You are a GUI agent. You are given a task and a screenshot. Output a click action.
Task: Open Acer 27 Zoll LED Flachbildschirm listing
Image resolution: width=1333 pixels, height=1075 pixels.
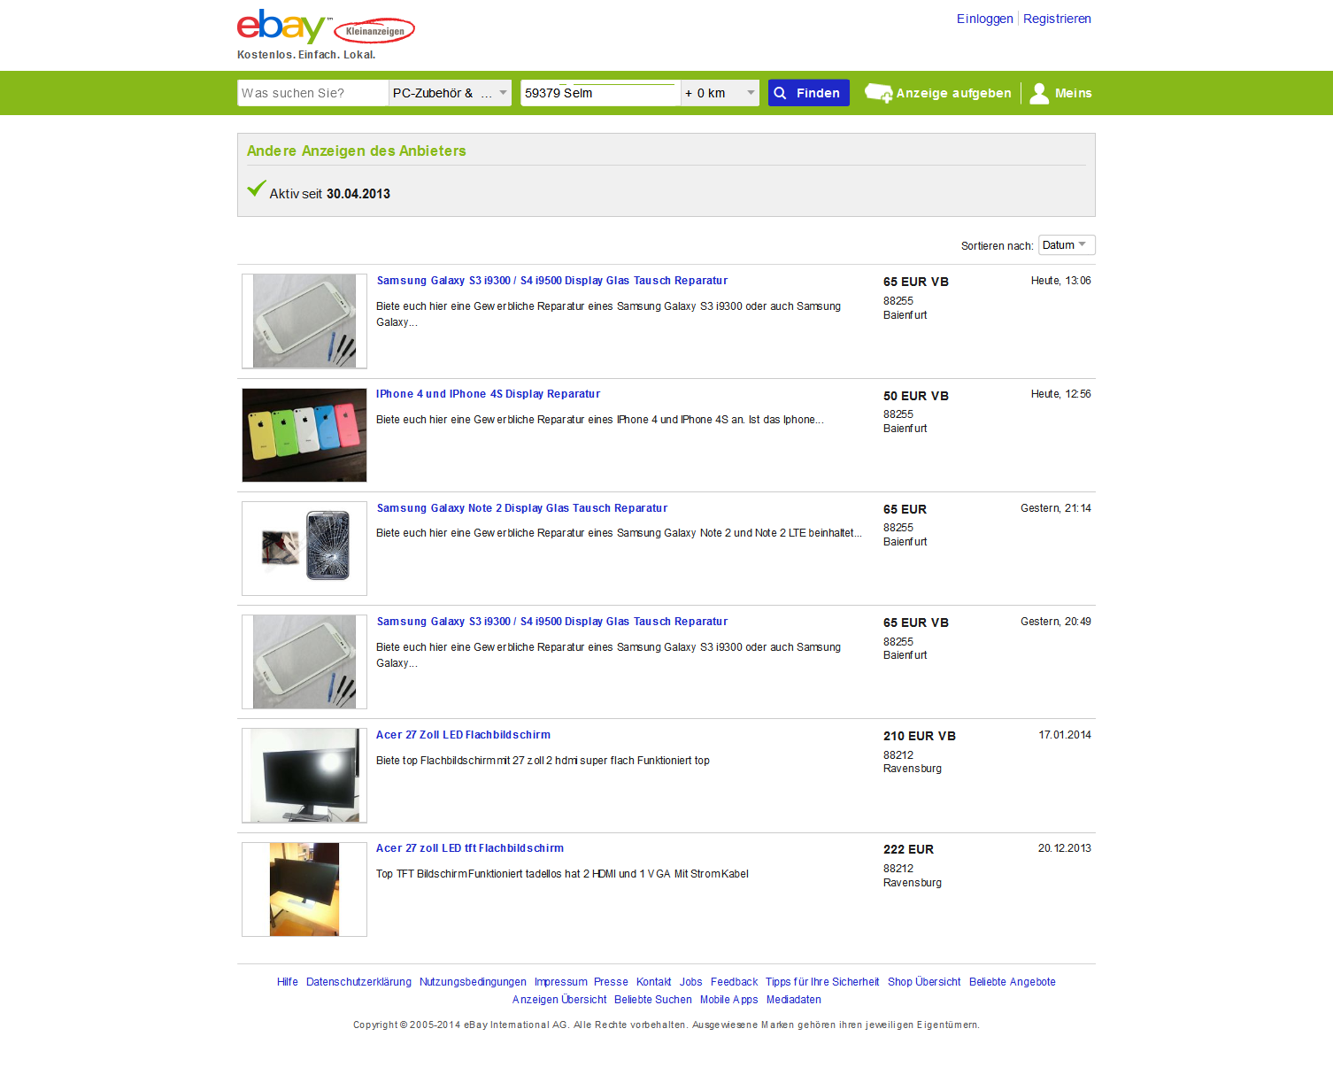463,735
